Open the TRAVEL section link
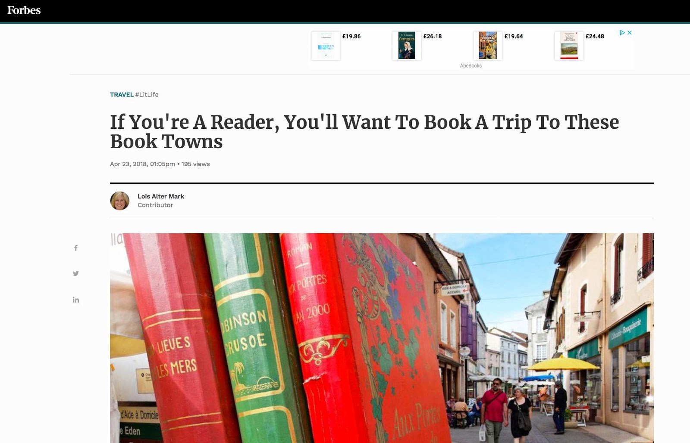690x443 pixels. 122,95
